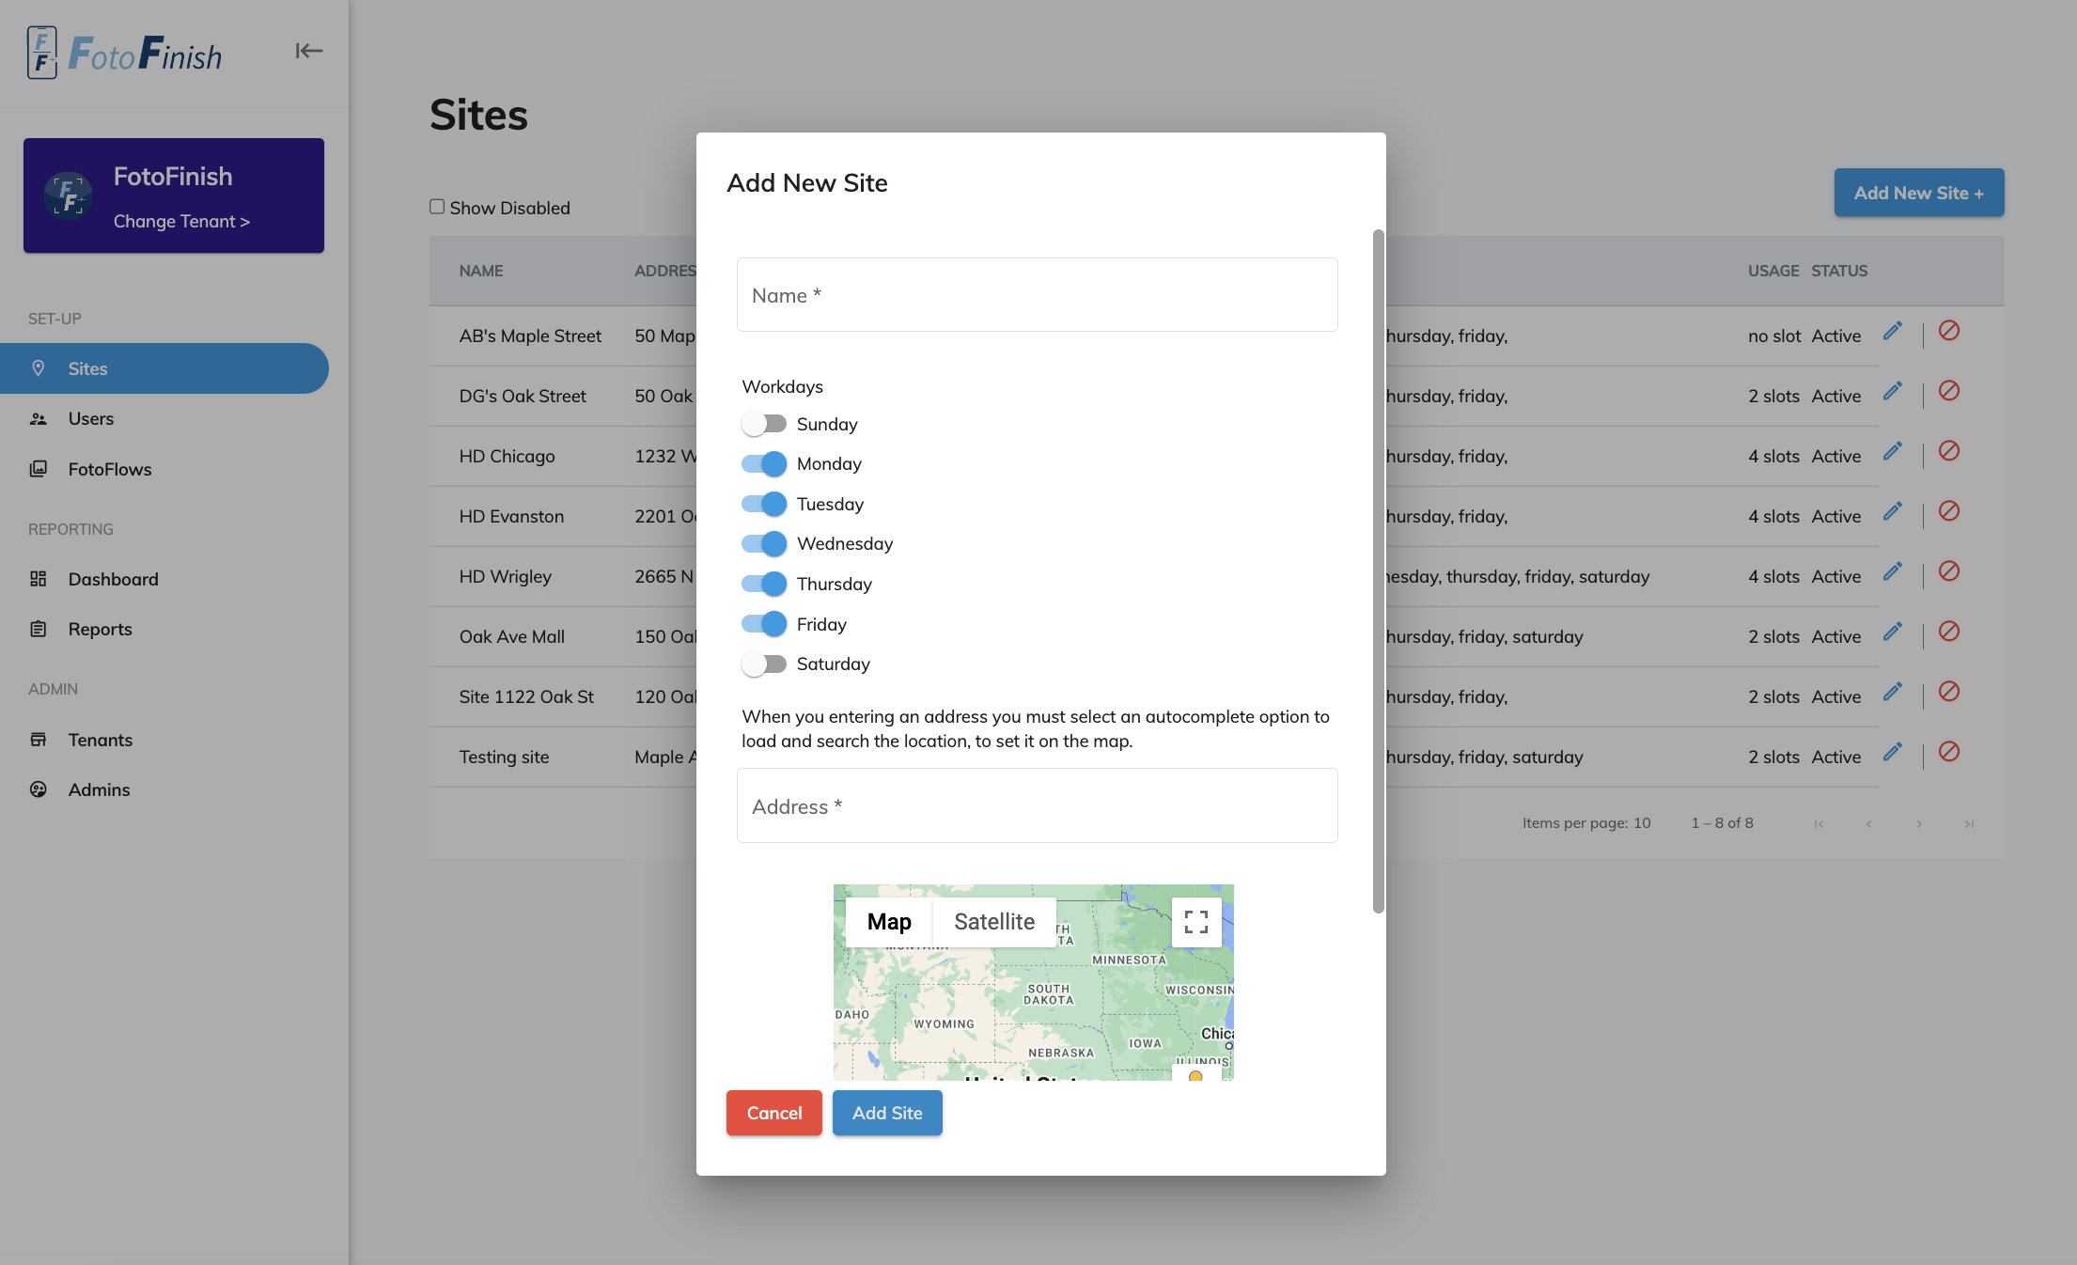Image resolution: width=2077 pixels, height=1265 pixels.
Task: Open the Change Tenant selector
Action: click(181, 221)
